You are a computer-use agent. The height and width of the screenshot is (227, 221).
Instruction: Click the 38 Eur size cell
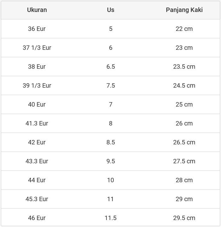(37, 67)
